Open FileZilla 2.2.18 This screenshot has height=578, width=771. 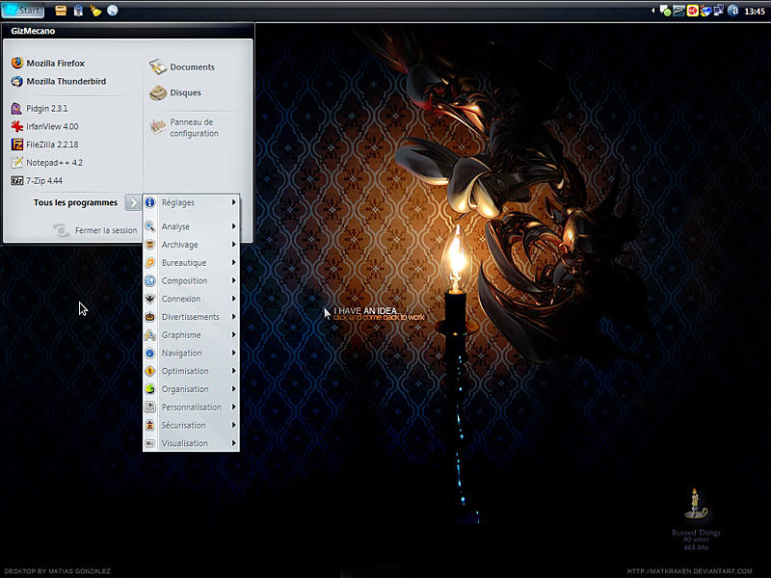pos(44,144)
